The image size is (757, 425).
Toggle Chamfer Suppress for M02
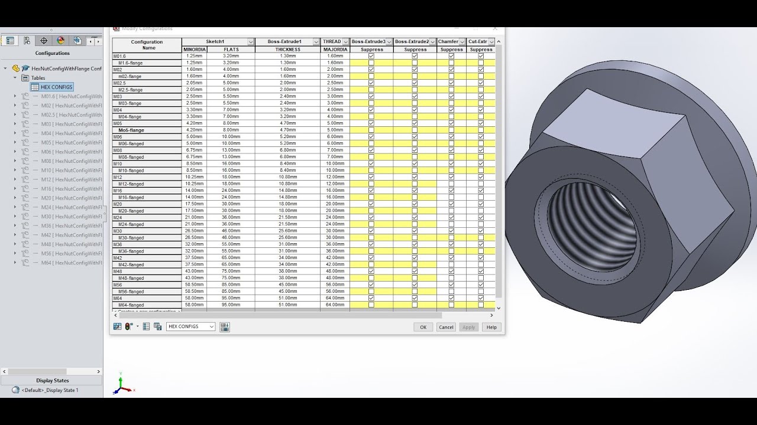(451, 70)
